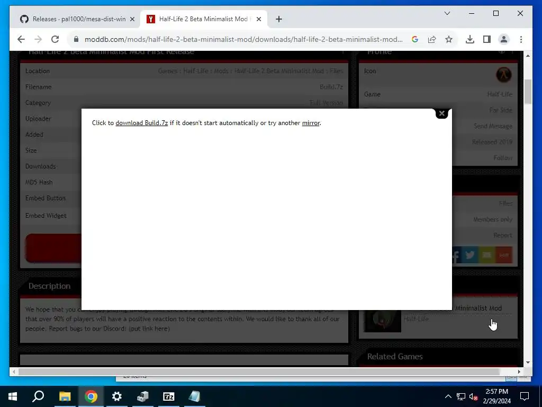Click the moddb.com address bar URL
The height and width of the screenshot is (407, 542).
click(243, 39)
